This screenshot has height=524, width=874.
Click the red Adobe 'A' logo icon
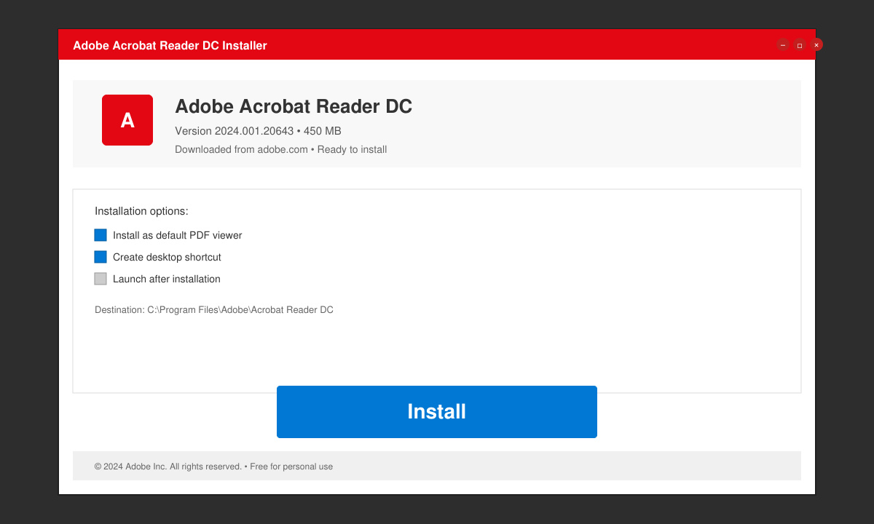pos(127,120)
